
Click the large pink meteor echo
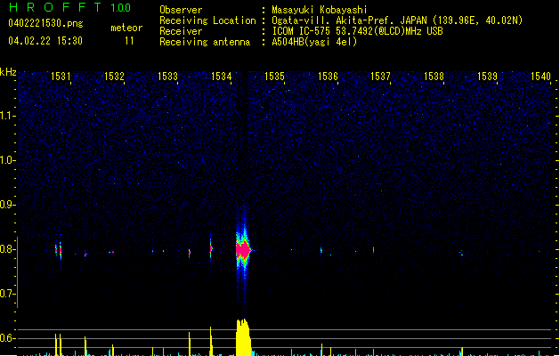pos(243,250)
